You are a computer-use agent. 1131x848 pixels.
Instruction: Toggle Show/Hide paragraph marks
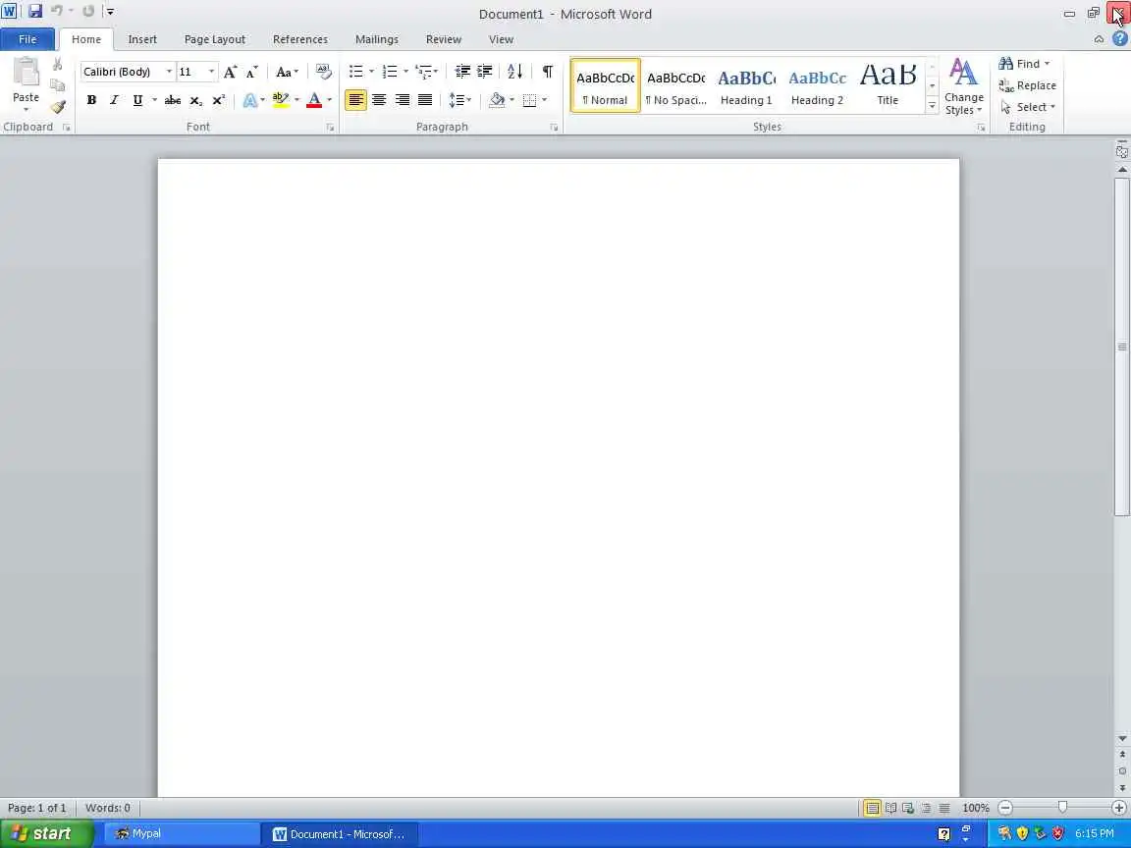click(548, 72)
